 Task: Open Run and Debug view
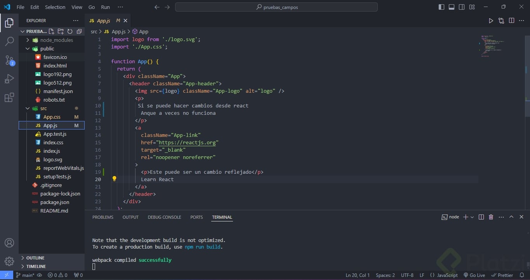[9, 79]
